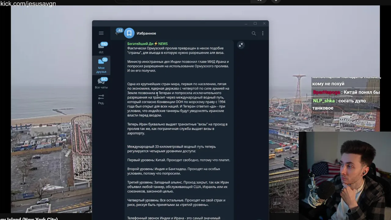Maximize the Telegram window
Screen dimensions: 391x220
pos(255,24)
